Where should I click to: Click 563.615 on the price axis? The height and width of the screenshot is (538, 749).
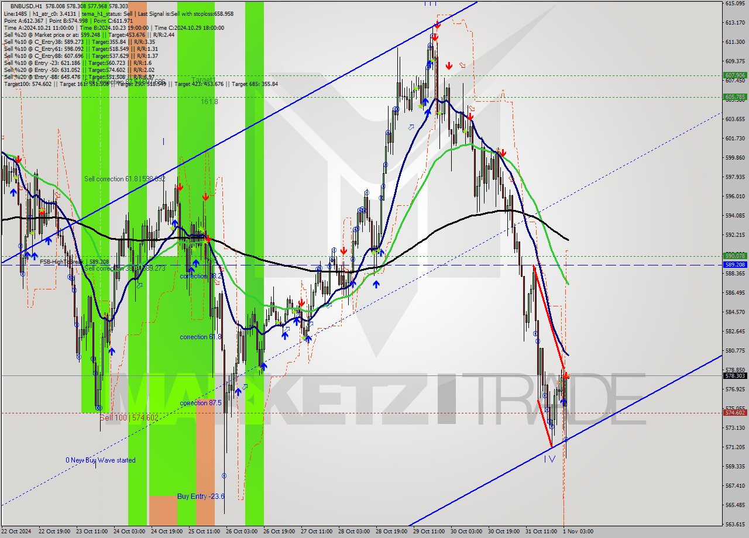pos(735,525)
